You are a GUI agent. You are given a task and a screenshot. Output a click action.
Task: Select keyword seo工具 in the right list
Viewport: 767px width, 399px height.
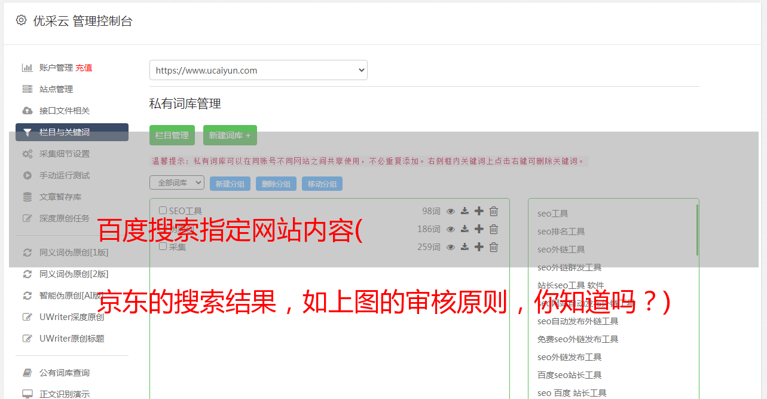[x=553, y=214]
